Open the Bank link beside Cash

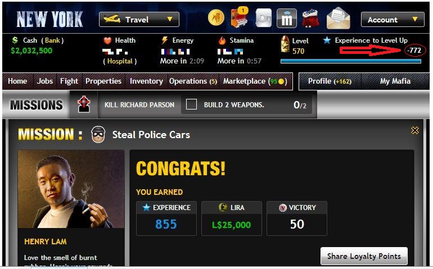click(x=52, y=40)
